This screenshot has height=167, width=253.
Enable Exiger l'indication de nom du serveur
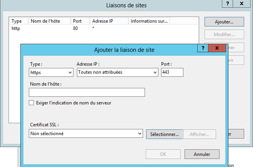32,103
